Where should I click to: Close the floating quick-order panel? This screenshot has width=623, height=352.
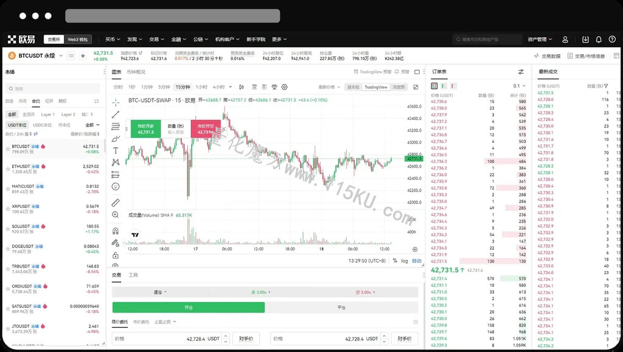point(223,129)
